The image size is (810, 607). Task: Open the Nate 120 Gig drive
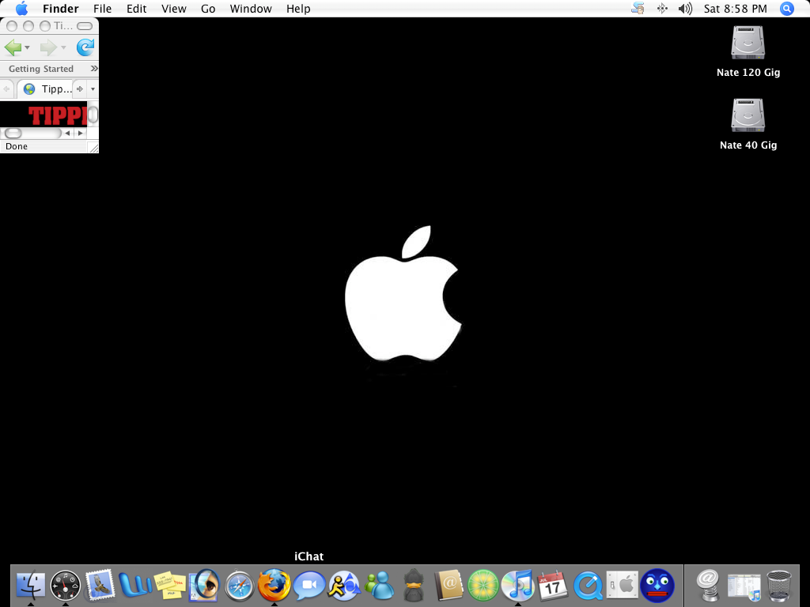point(748,43)
